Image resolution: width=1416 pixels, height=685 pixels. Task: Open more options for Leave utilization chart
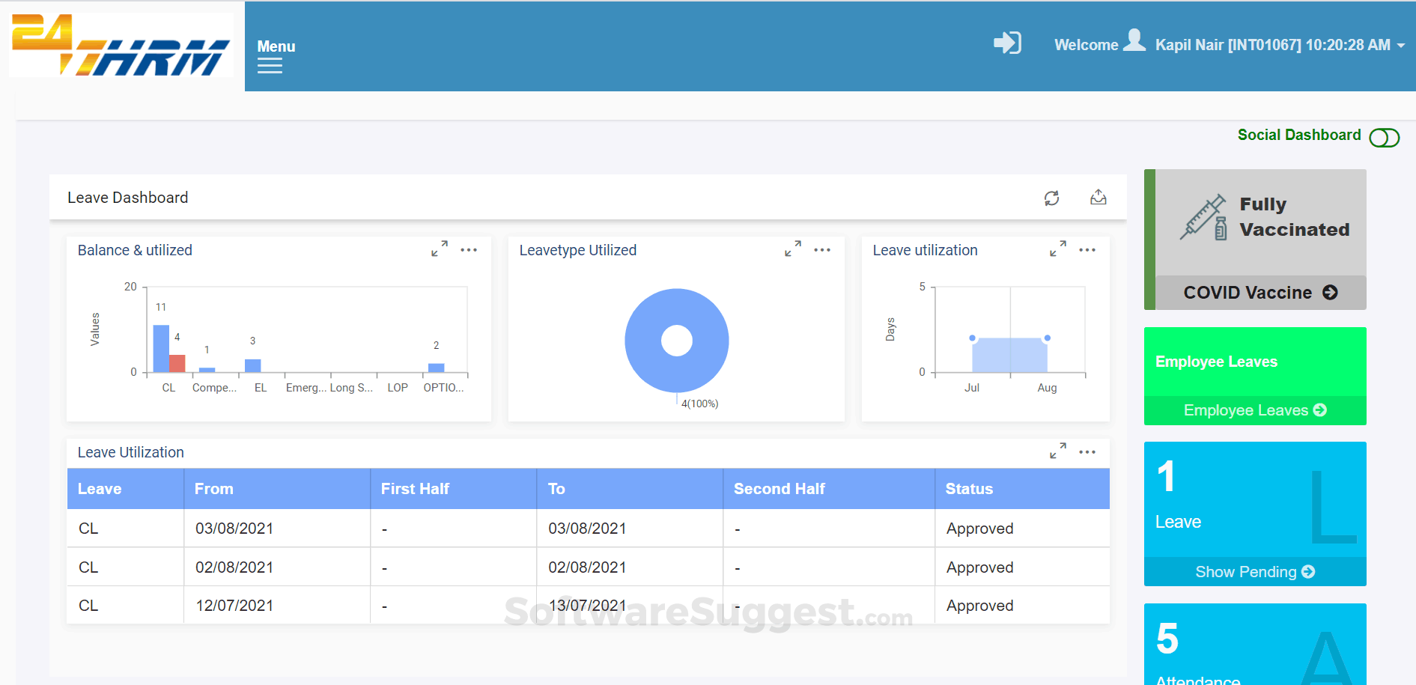pyautogui.click(x=1087, y=250)
